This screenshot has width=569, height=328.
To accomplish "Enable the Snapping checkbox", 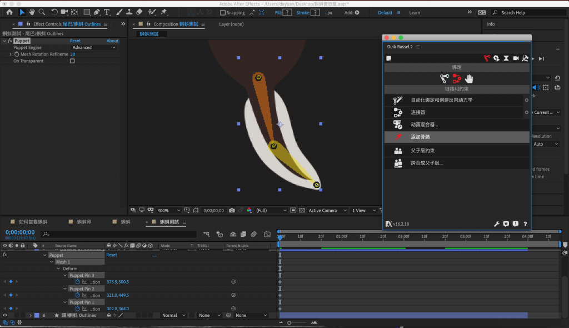I will (x=223, y=13).
